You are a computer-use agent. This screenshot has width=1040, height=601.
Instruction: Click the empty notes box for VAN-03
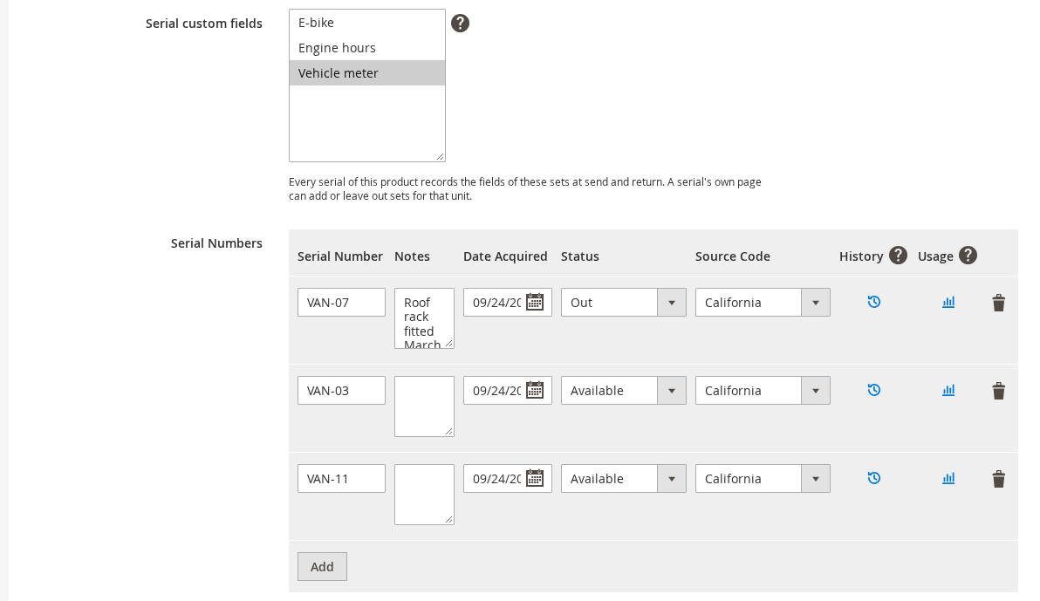425,406
